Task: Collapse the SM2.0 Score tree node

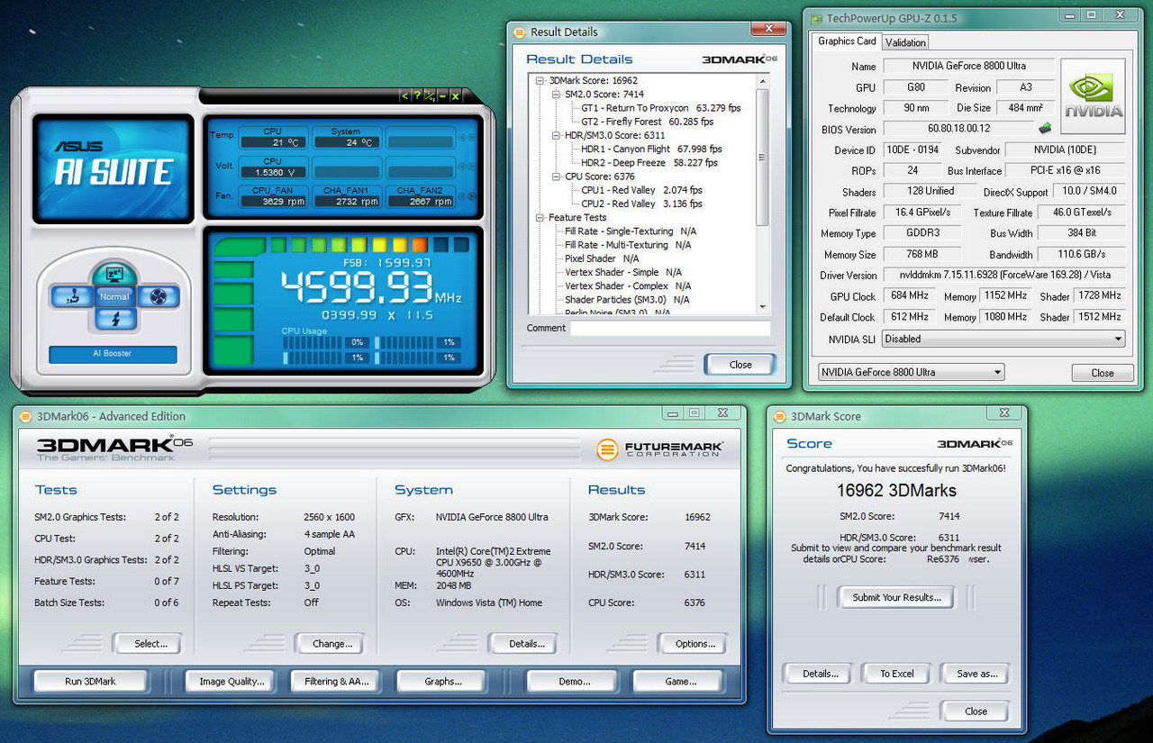Action: click(x=555, y=94)
